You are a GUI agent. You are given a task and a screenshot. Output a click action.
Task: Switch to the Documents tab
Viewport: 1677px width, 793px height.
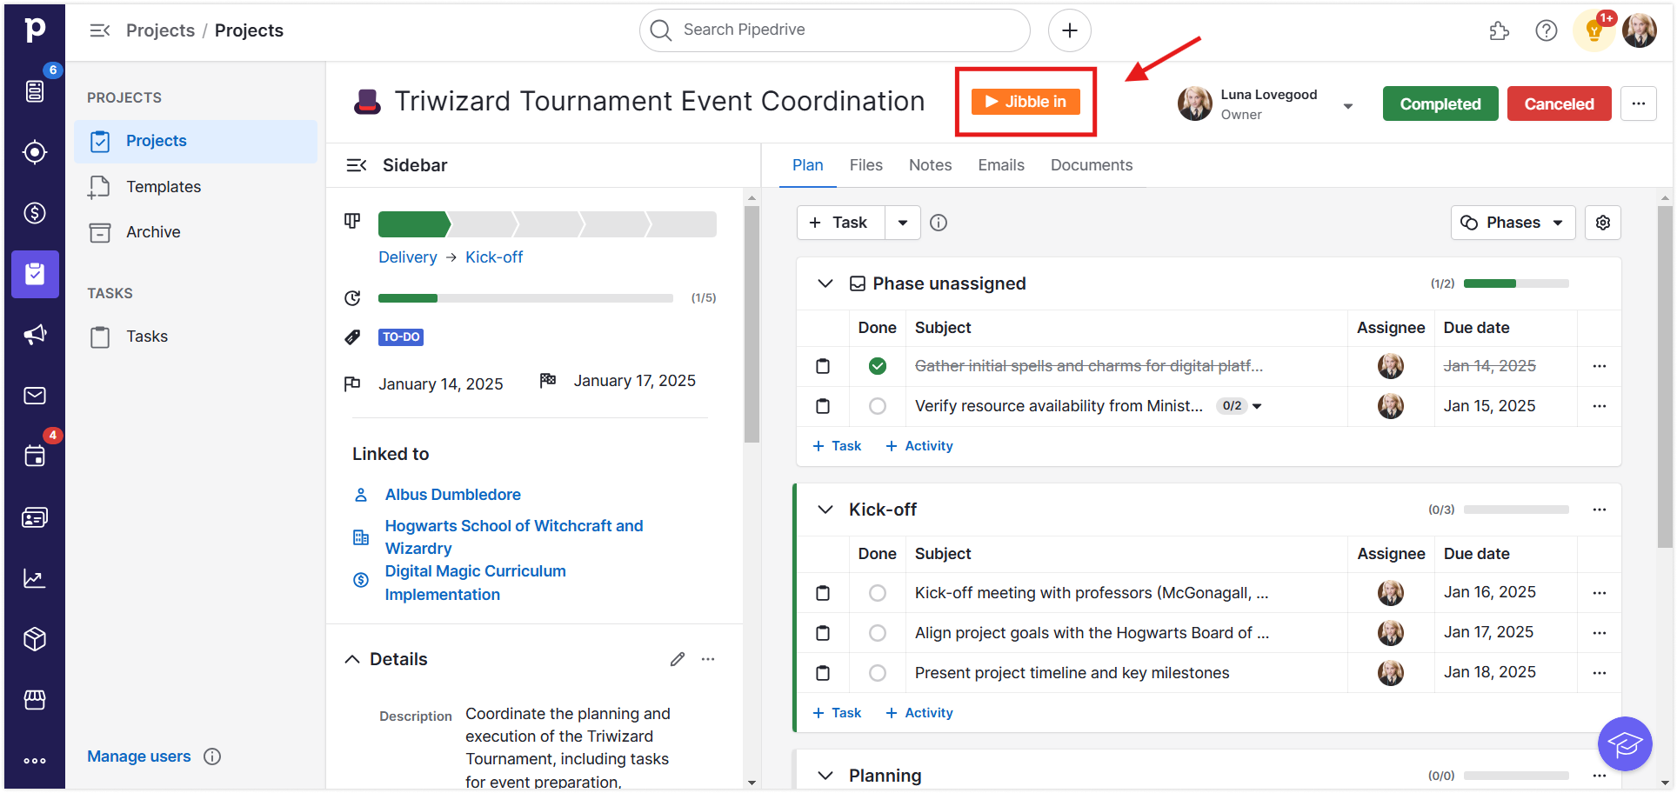(x=1091, y=165)
